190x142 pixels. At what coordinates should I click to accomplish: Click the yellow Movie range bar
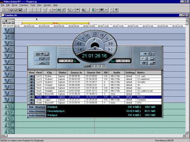click(x=55, y=23)
